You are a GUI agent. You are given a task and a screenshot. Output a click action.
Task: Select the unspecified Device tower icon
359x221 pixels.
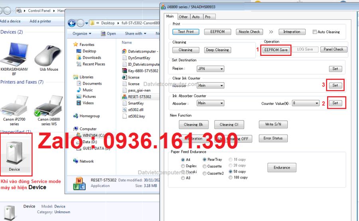pyautogui.click(x=14, y=152)
